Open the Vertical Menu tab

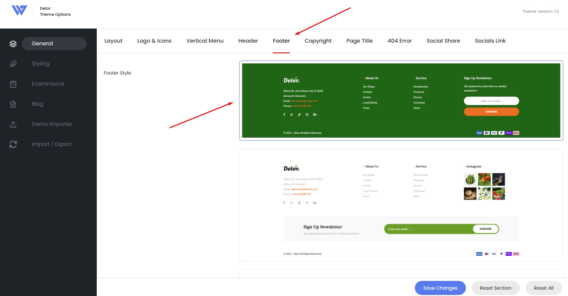pos(205,41)
